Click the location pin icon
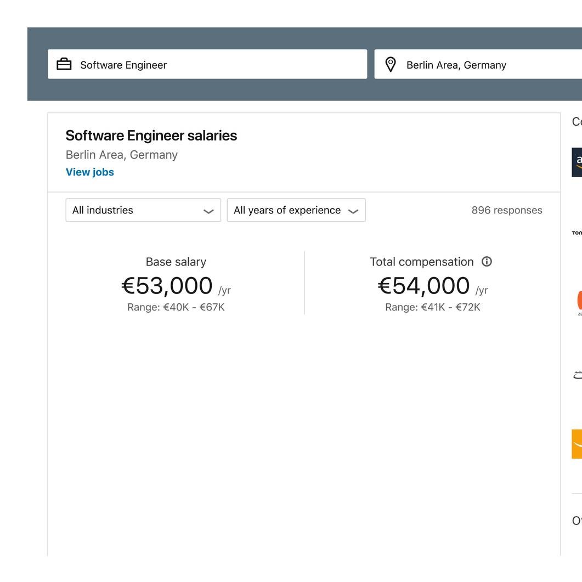Image resolution: width=582 pixels, height=582 pixels. pyautogui.click(x=391, y=64)
